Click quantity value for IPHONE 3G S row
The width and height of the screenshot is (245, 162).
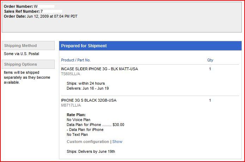click(x=210, y=100)
